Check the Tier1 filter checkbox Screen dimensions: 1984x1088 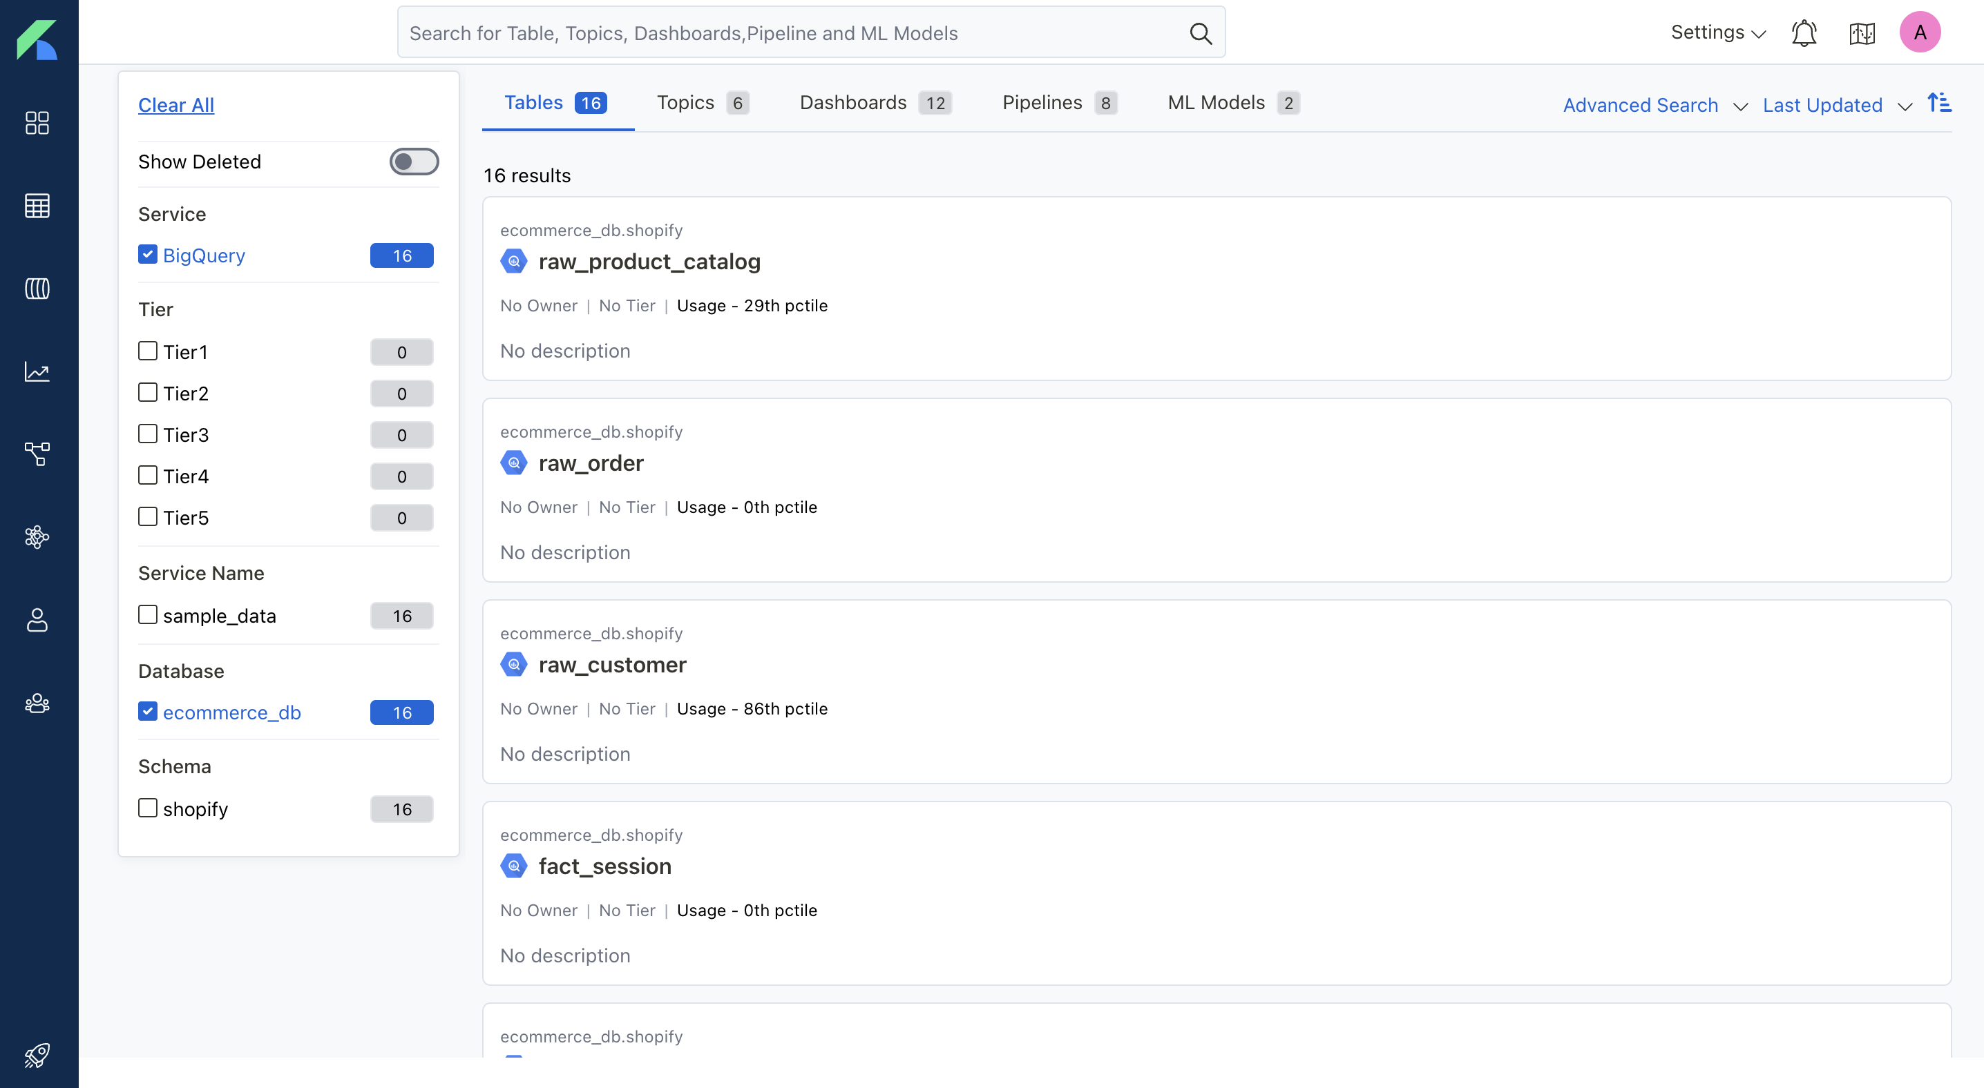pos(147,350)
